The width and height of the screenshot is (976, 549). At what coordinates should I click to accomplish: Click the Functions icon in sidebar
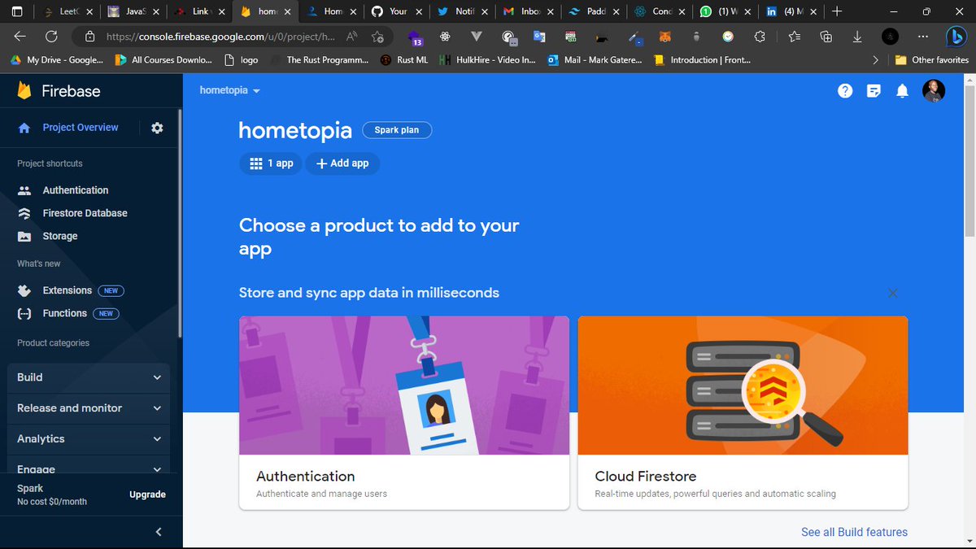(24, 313)
